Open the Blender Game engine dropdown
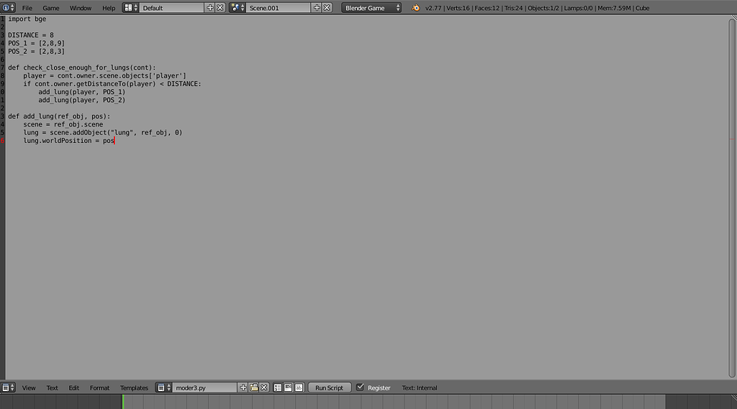This screenshot has height=409, width=737. pos(371,8)
